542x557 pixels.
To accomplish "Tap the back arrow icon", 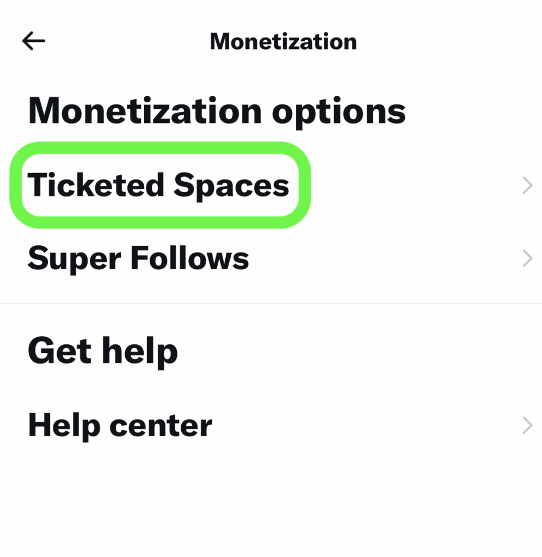I will (33, 41).
